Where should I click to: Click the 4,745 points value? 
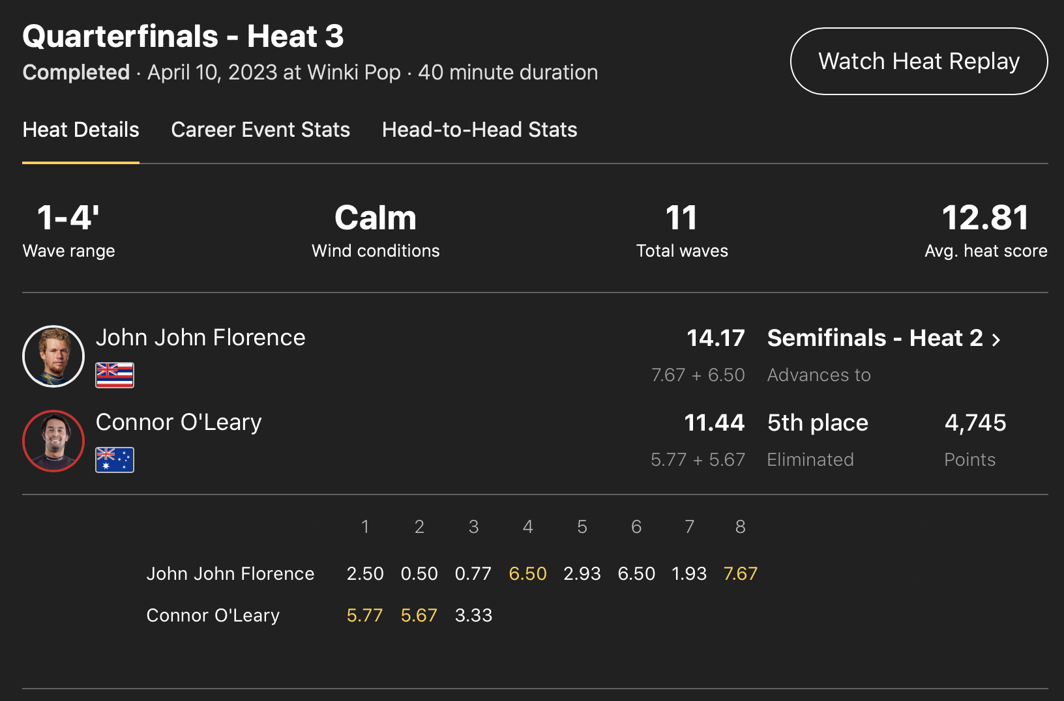click(x=975, y=423)
